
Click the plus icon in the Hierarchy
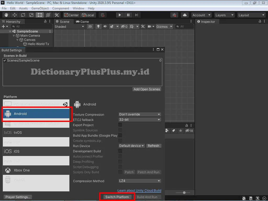click(x=3, y=26)
